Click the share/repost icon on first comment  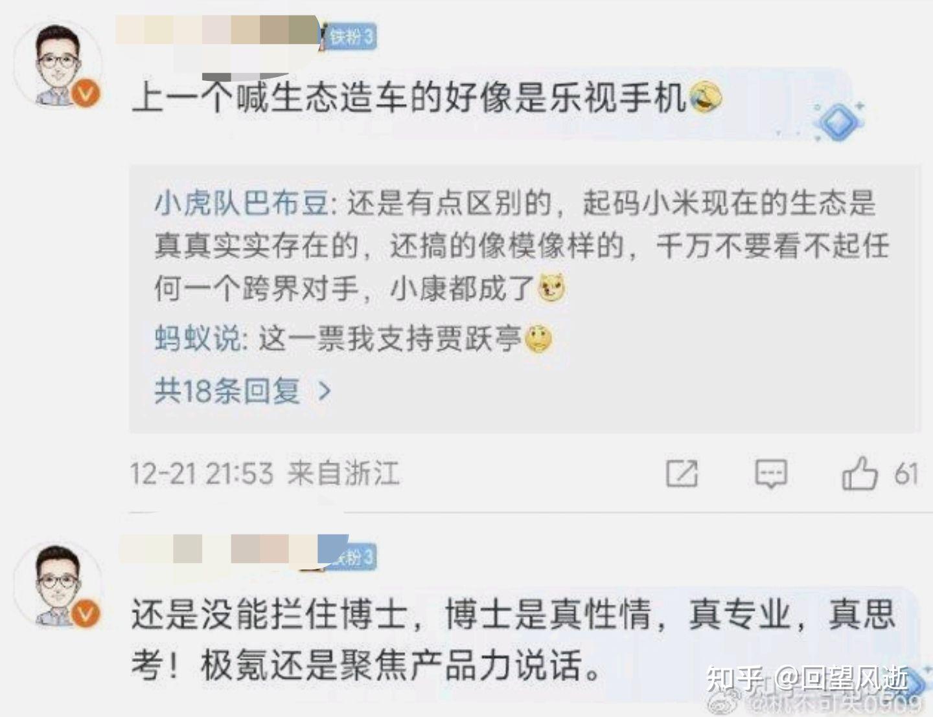click(x=682, y=474)
